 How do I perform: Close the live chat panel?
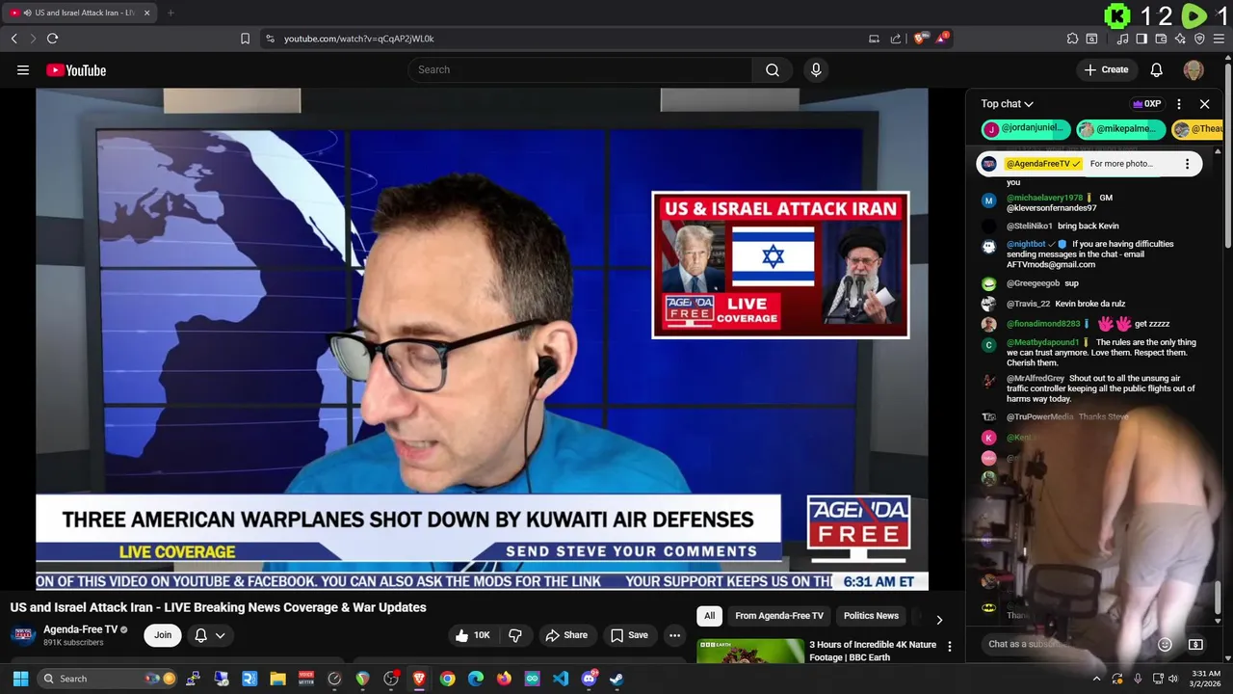tap(1204, 104)
